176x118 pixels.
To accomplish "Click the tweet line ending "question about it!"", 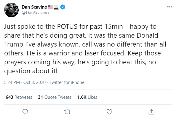I will [x=31, y=71].
